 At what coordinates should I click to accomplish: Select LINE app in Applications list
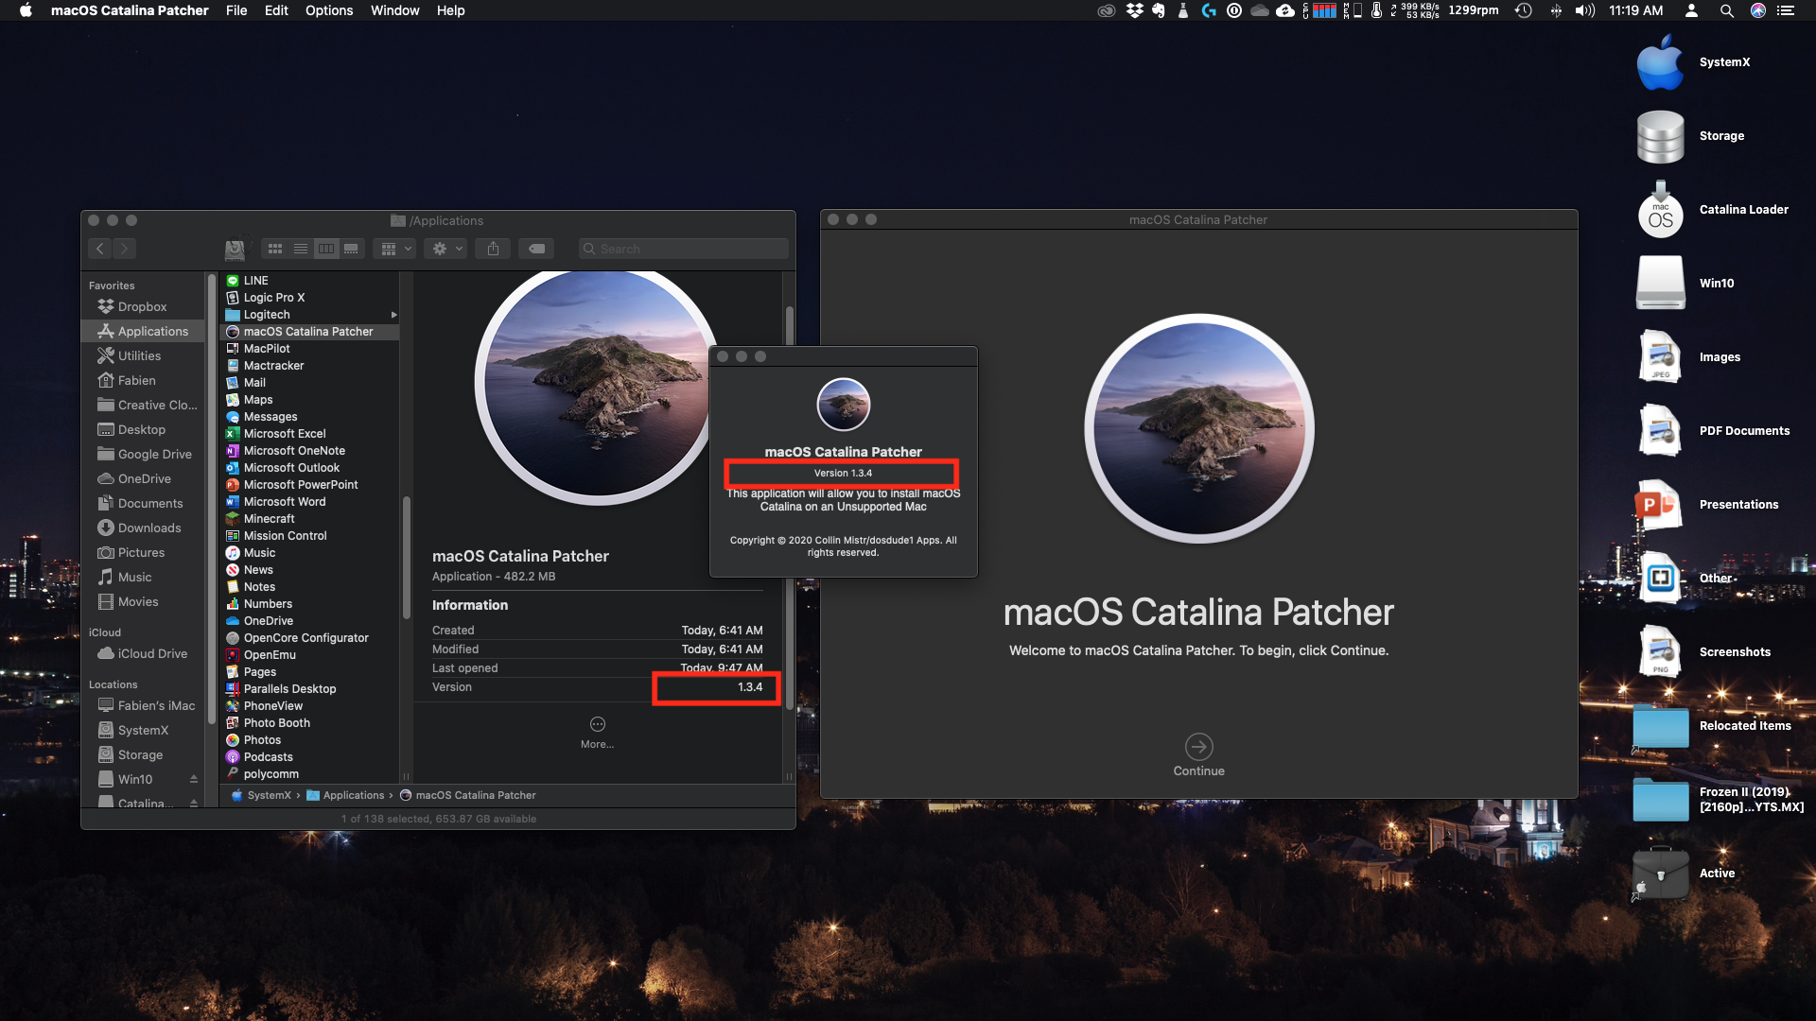[310, 281]
